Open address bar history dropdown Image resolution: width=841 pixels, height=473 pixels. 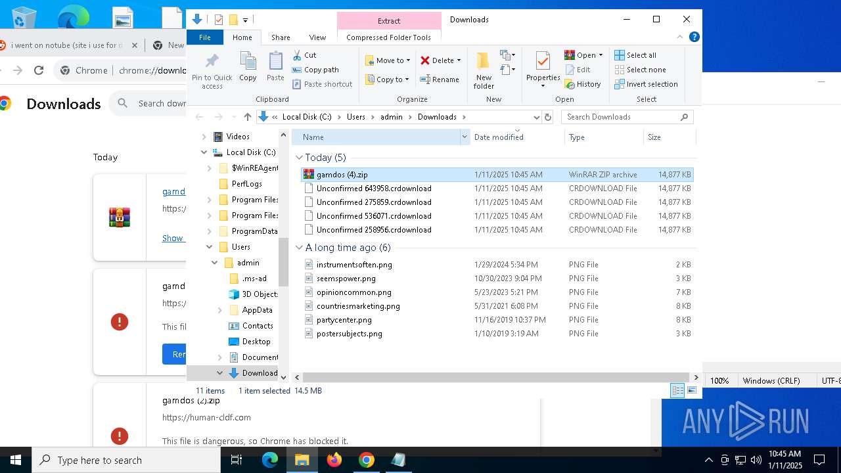[536, 117]
